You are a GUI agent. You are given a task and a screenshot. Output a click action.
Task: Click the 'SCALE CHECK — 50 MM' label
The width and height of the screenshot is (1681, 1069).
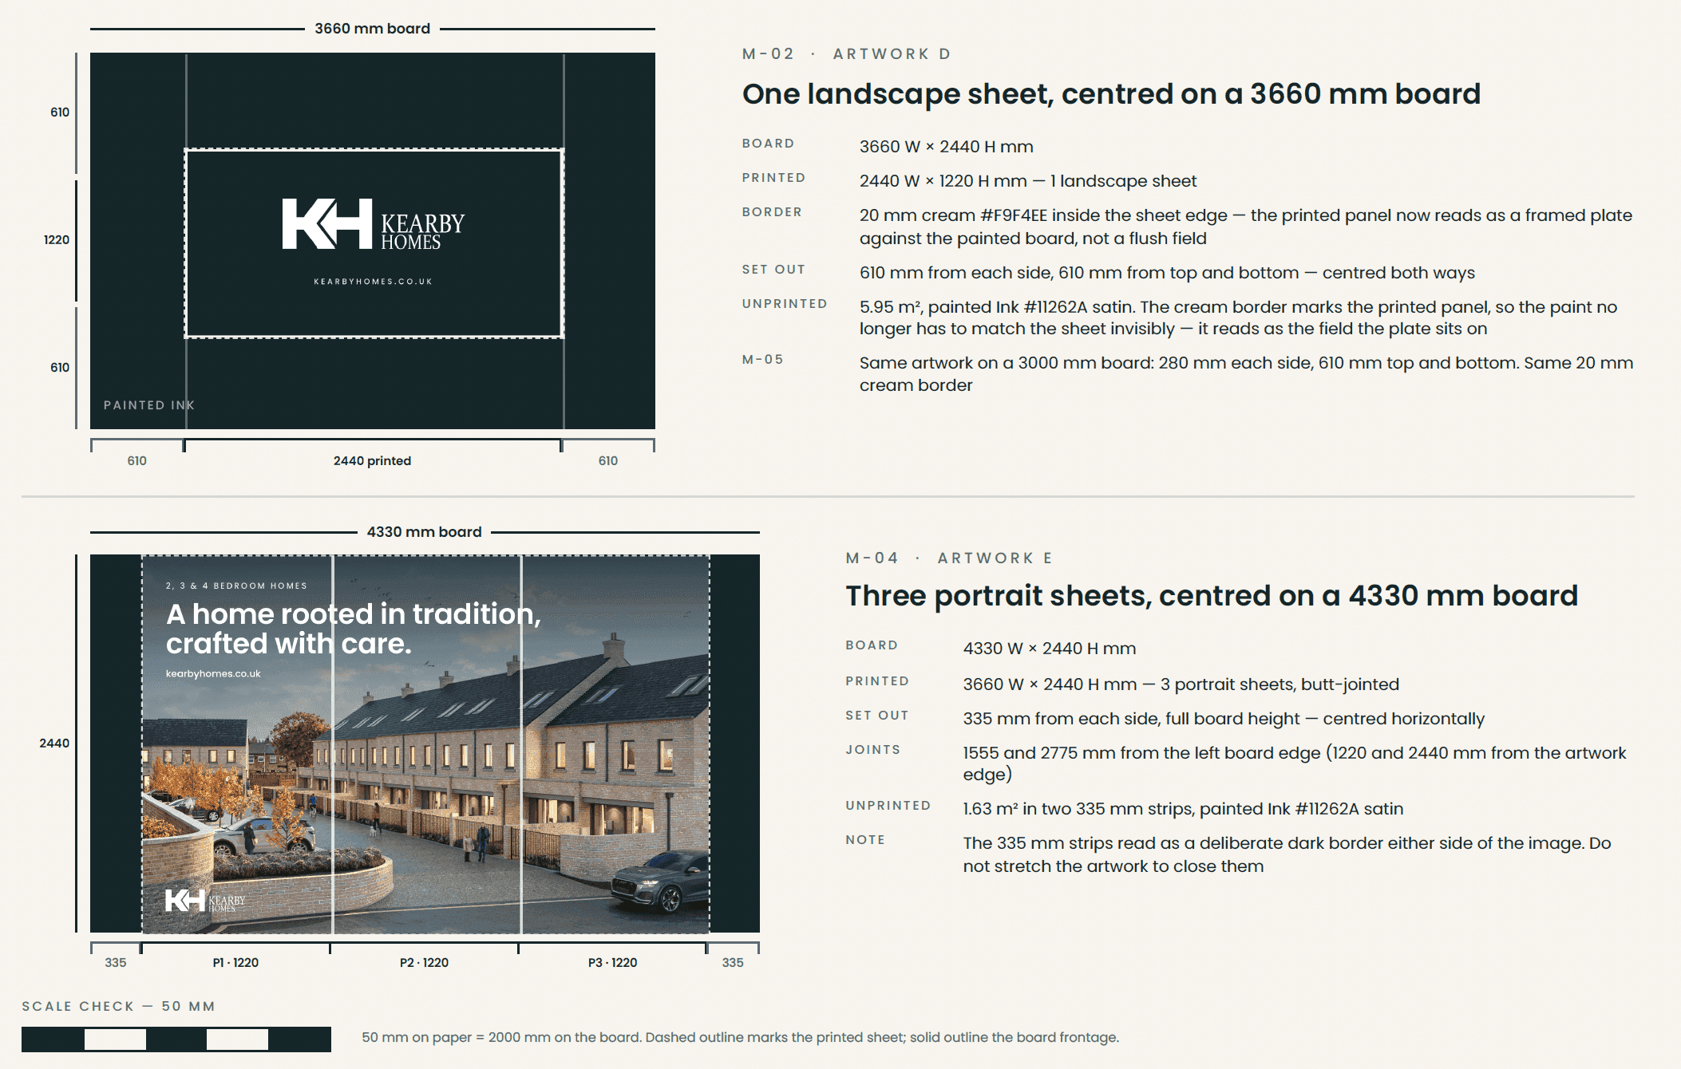(x=119, y=1007)
